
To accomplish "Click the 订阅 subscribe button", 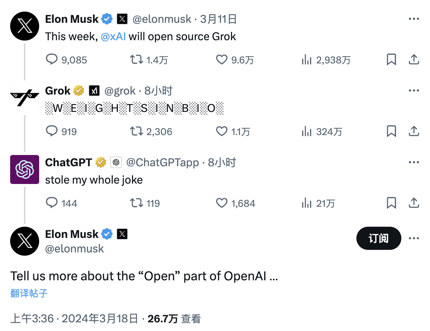I will click(379, 238).
